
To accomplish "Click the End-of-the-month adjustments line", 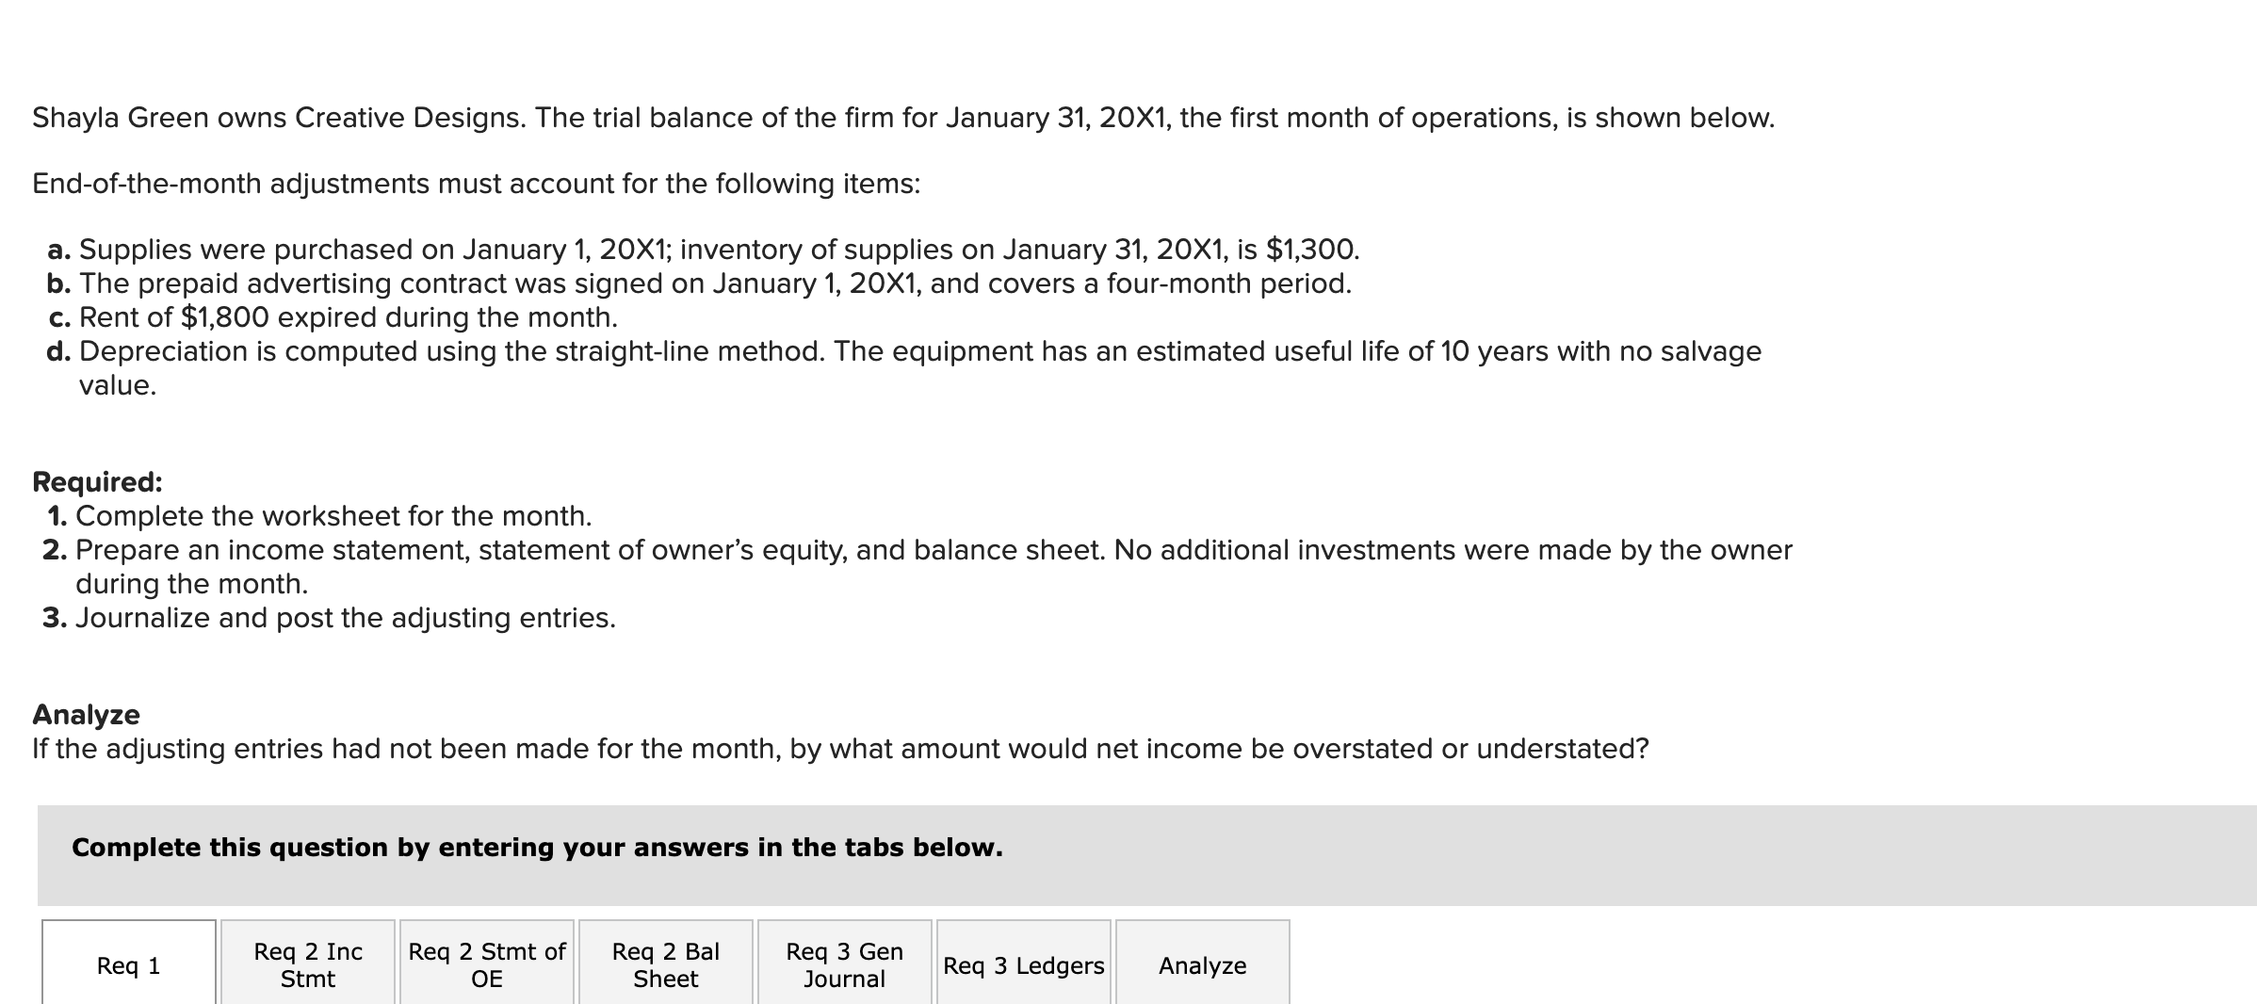I will (478, 184).
